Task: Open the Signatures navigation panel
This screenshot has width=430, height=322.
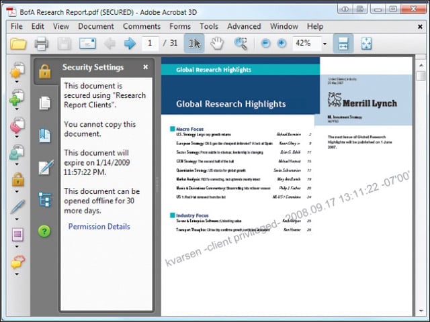Action: (x=46, y=167)
